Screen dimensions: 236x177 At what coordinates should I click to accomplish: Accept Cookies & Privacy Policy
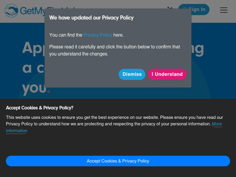click(x=118, y=161)
